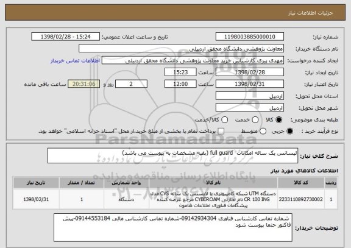Click the remaining days field showing 2
The height and width of the screenshot is (248, 351).
pyautogui.click(x=131, y=84)
